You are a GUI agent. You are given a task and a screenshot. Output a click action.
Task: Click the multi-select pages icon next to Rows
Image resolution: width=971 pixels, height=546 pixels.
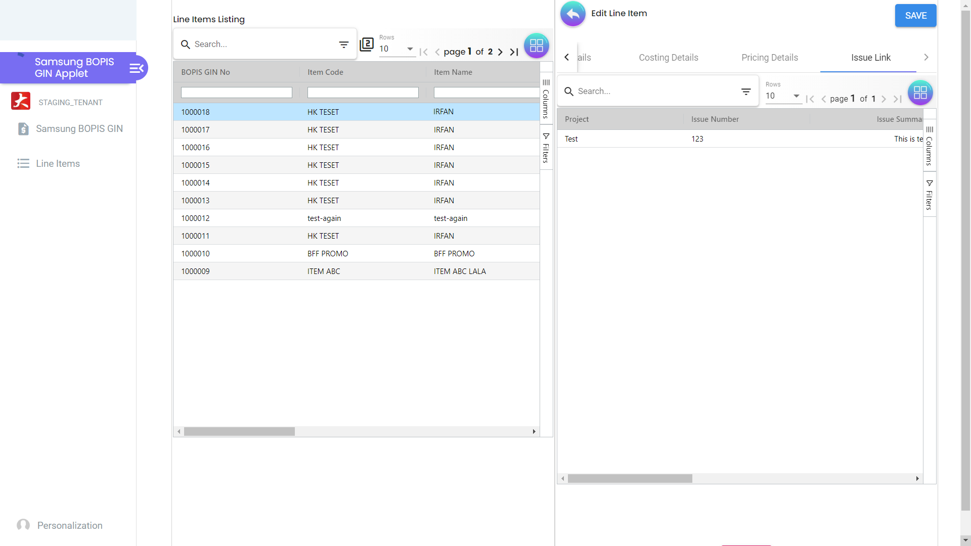point(367,44)
